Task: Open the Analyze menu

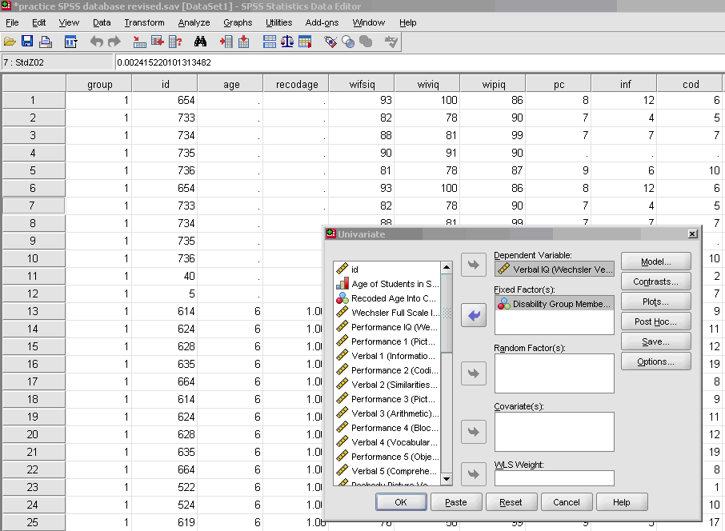Action: coord(194,22)
